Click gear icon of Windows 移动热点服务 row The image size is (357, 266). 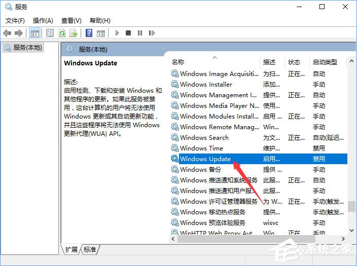[x=174, y=212]
